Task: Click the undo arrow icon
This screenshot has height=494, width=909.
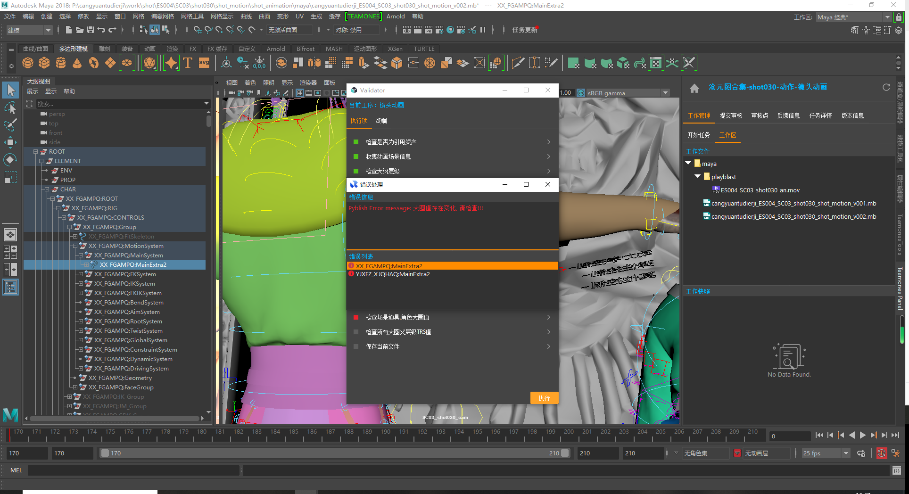Action: tap(101, 30)
